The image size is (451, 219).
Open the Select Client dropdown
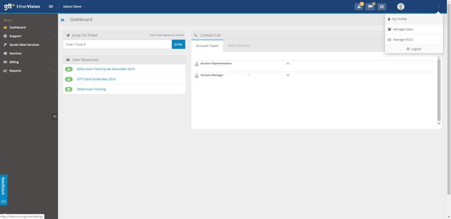pyautogui.click(x=74, y=6)
